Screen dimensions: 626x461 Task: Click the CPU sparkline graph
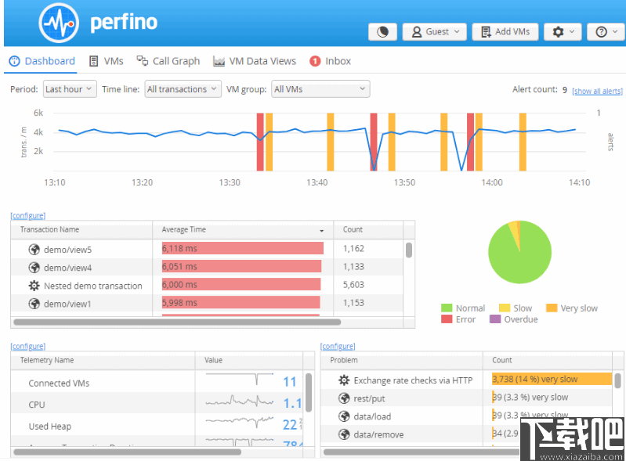(240, 401)
